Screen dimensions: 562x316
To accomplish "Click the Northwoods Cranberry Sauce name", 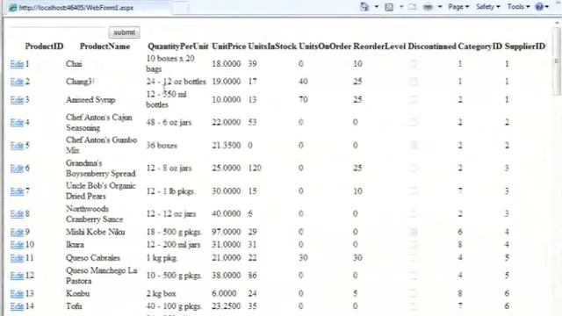I will [94, 214].
